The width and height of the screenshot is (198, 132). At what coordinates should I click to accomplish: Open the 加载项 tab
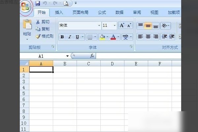pyautogui.click(x=174, y=13)
